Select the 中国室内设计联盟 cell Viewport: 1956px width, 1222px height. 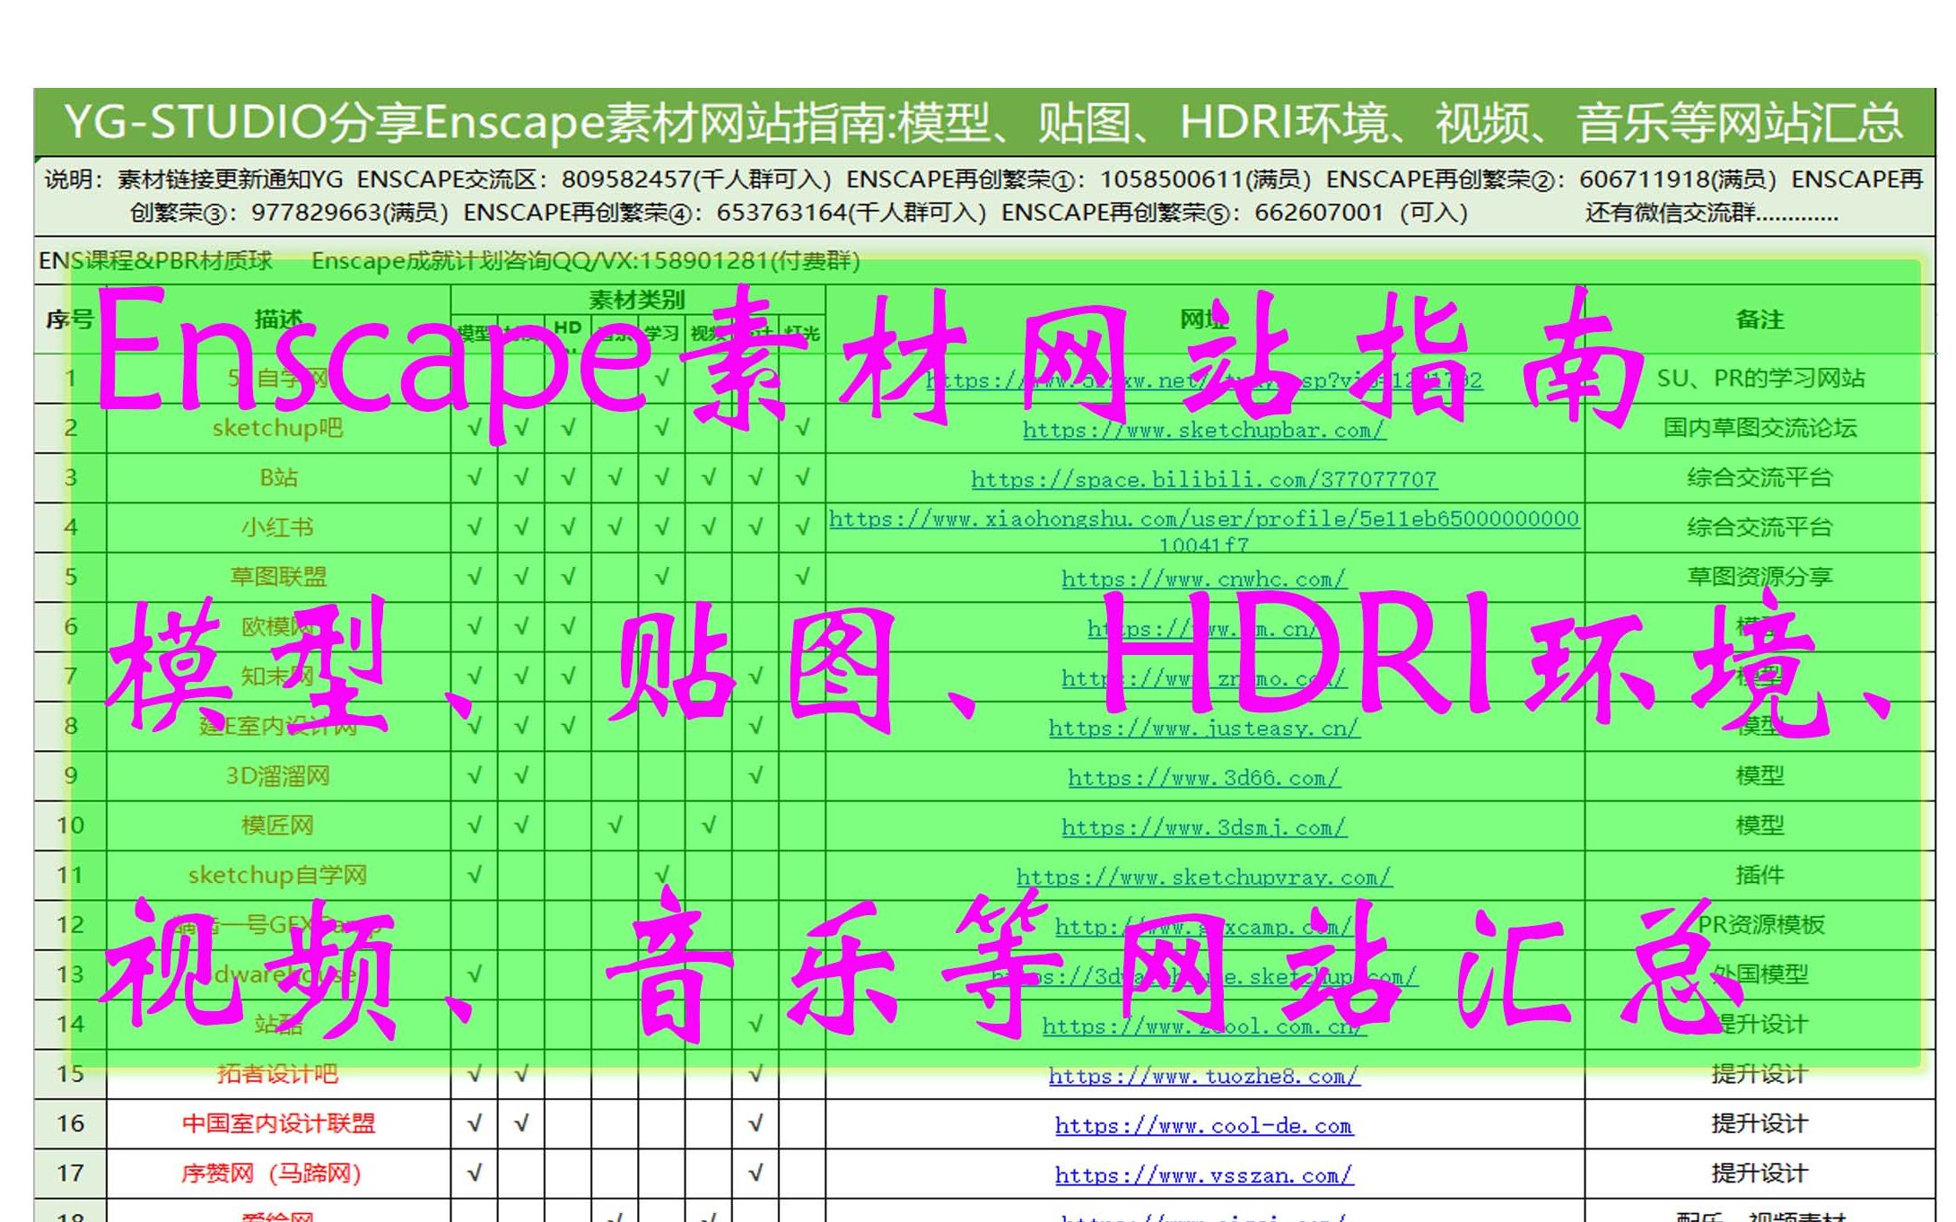[278, 1123]
